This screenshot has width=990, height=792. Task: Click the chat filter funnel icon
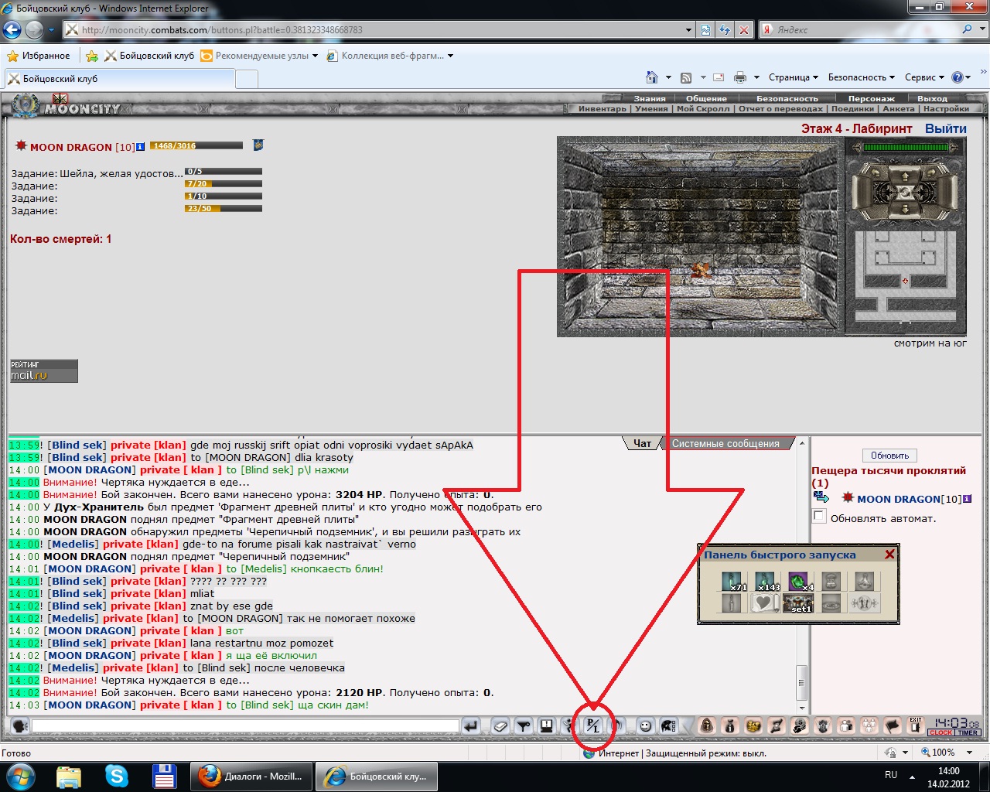[524, 725]
